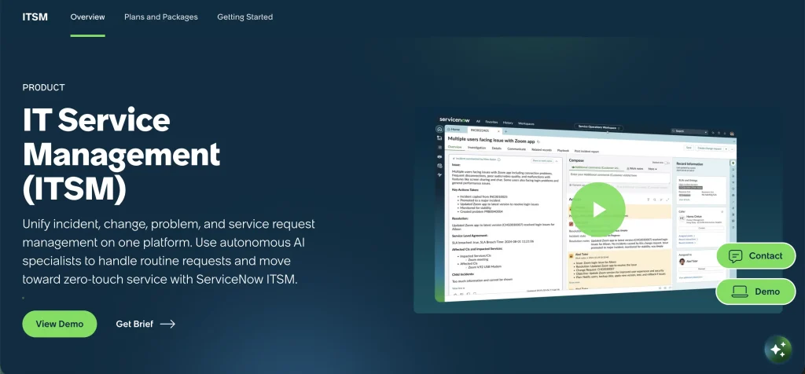The width and height of the screenshot is (805, 374).
Task: Open the Favorites menu in ServiceNow preview
Action: pos(491,122)
